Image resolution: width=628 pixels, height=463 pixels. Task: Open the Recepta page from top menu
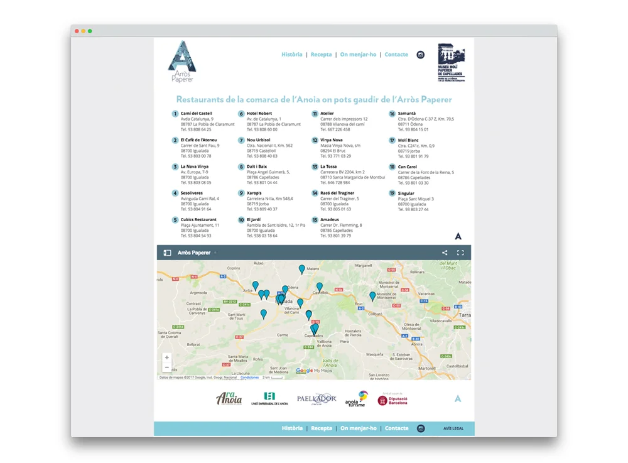(321, 55)
